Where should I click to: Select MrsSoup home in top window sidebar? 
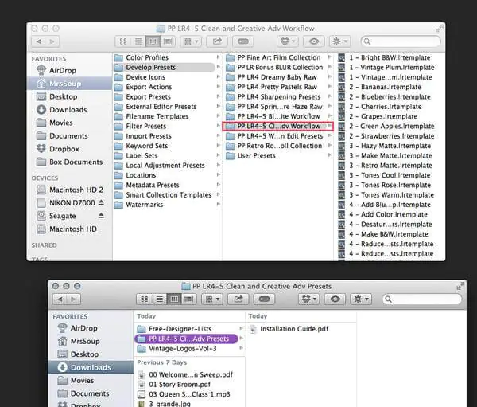[x=70, y=84]
